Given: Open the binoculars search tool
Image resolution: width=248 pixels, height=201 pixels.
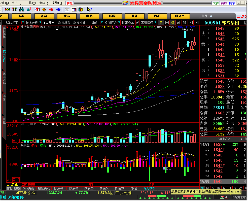Looking at the screenshot, I should point(21,10).
